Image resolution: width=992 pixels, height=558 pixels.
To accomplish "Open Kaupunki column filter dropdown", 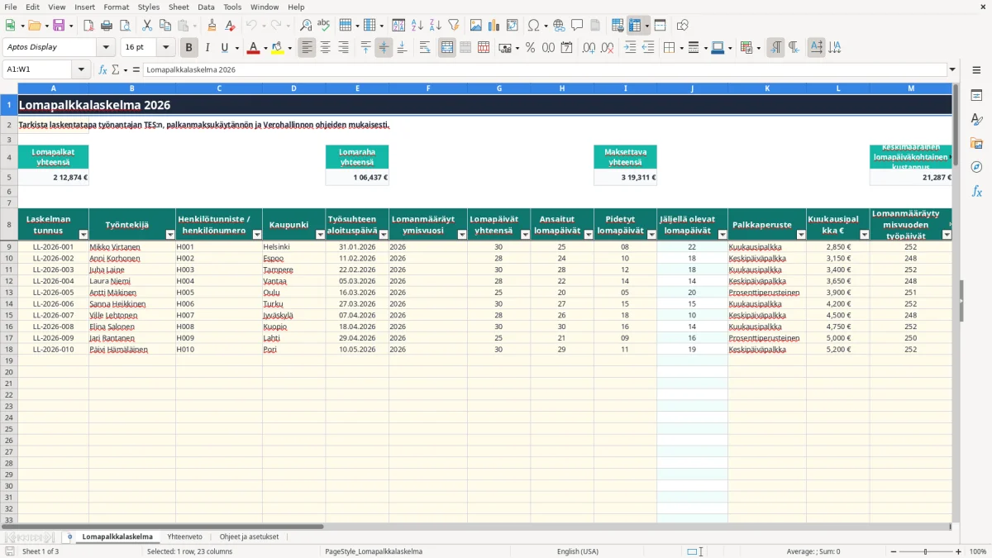I will (319, 235).
